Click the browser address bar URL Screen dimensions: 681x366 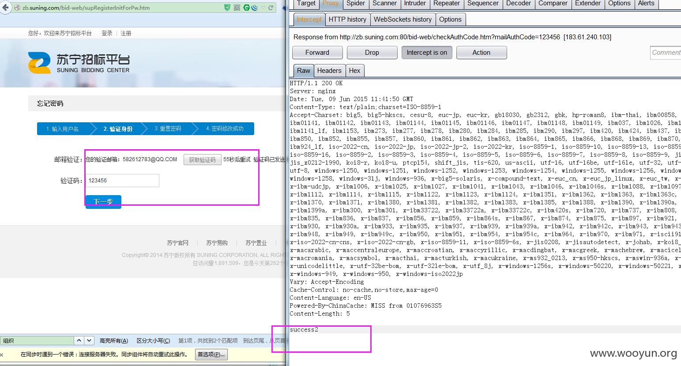click(86, 8)
